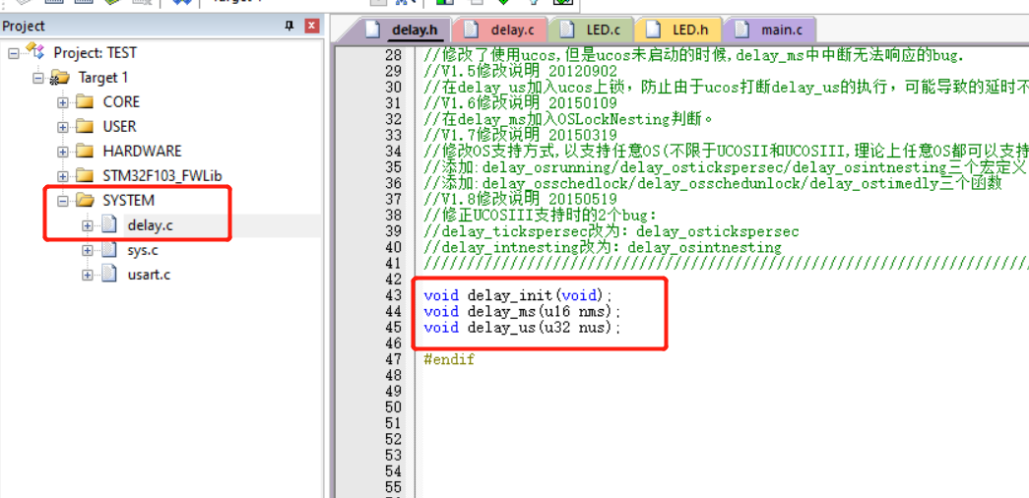The height and width of the screenshot is (498, 1029).
Task: Click the '//V1.7修改说明 20150319' comment
Action: pos(520,135)
